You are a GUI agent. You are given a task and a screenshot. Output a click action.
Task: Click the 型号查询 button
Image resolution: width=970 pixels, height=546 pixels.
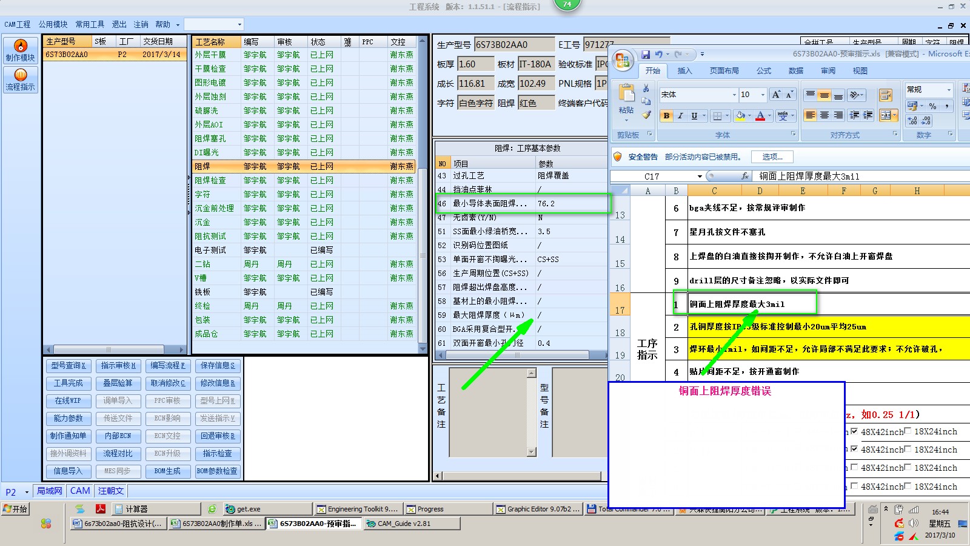(x=69, y=366)
